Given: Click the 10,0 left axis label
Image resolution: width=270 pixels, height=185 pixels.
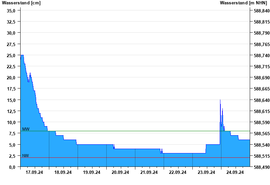Looking at the screenshot, I should [x=11, y=122].
